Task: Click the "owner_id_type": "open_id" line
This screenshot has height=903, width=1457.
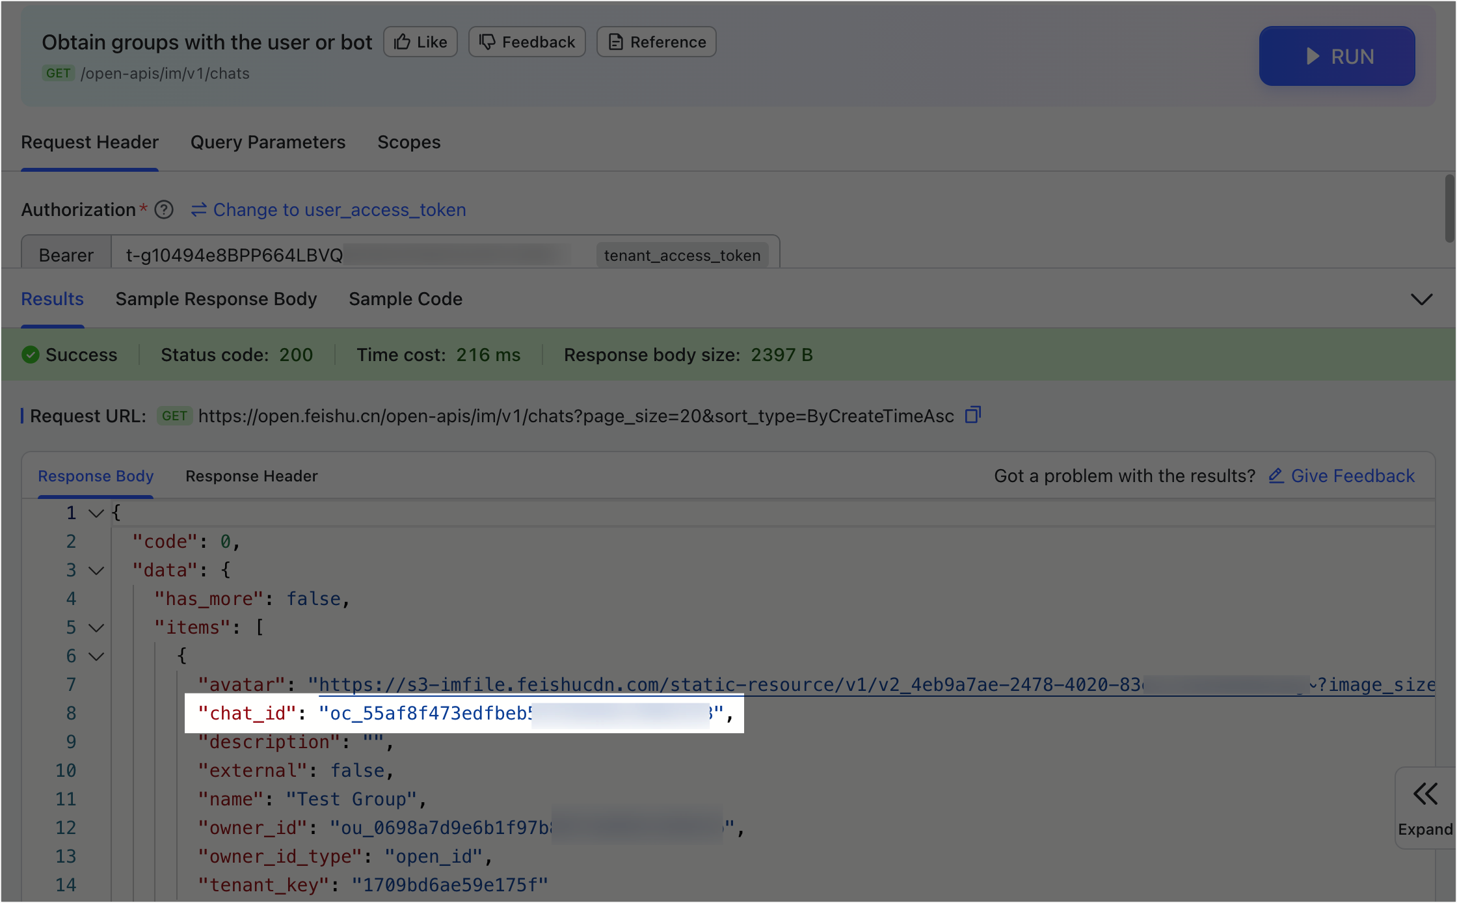Action: click(345, 856)
